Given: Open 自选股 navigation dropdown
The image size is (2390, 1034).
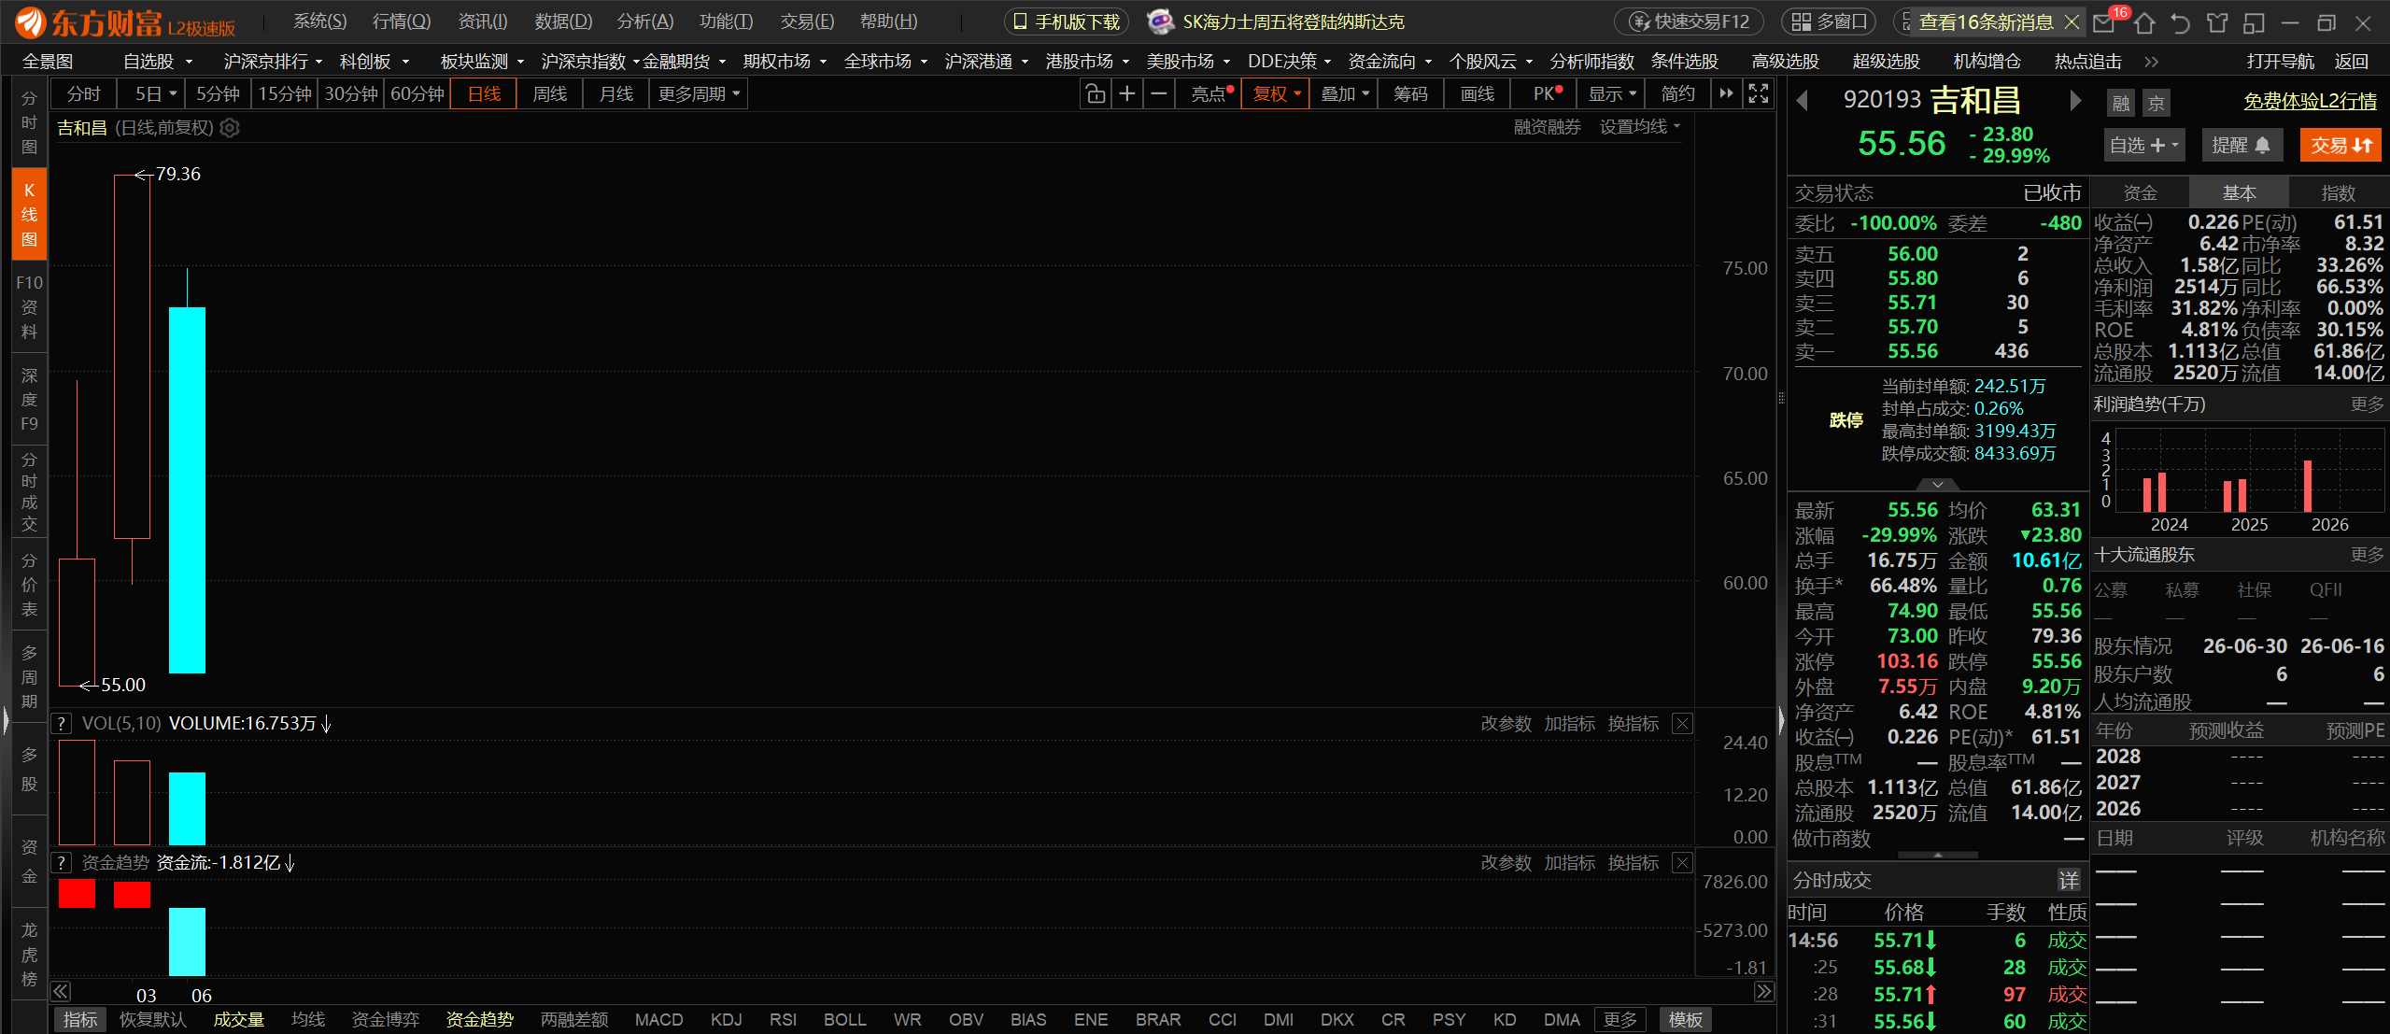Looking at the screenshot, I should click(158, 62).
